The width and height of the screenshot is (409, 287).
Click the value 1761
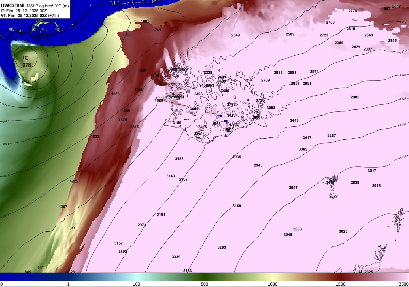click(x=157, y=30)
